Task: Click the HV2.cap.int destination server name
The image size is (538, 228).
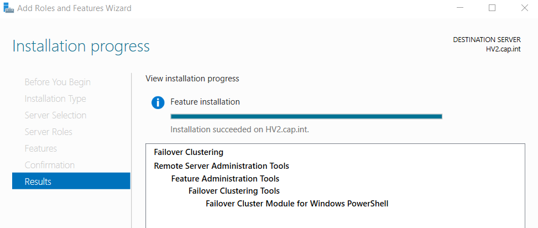Action: [503, 49]
